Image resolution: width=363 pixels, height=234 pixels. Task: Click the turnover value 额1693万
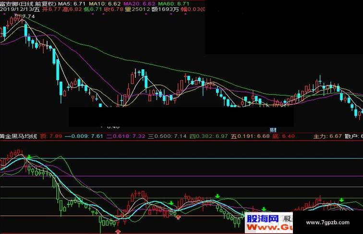pos(165,10)
